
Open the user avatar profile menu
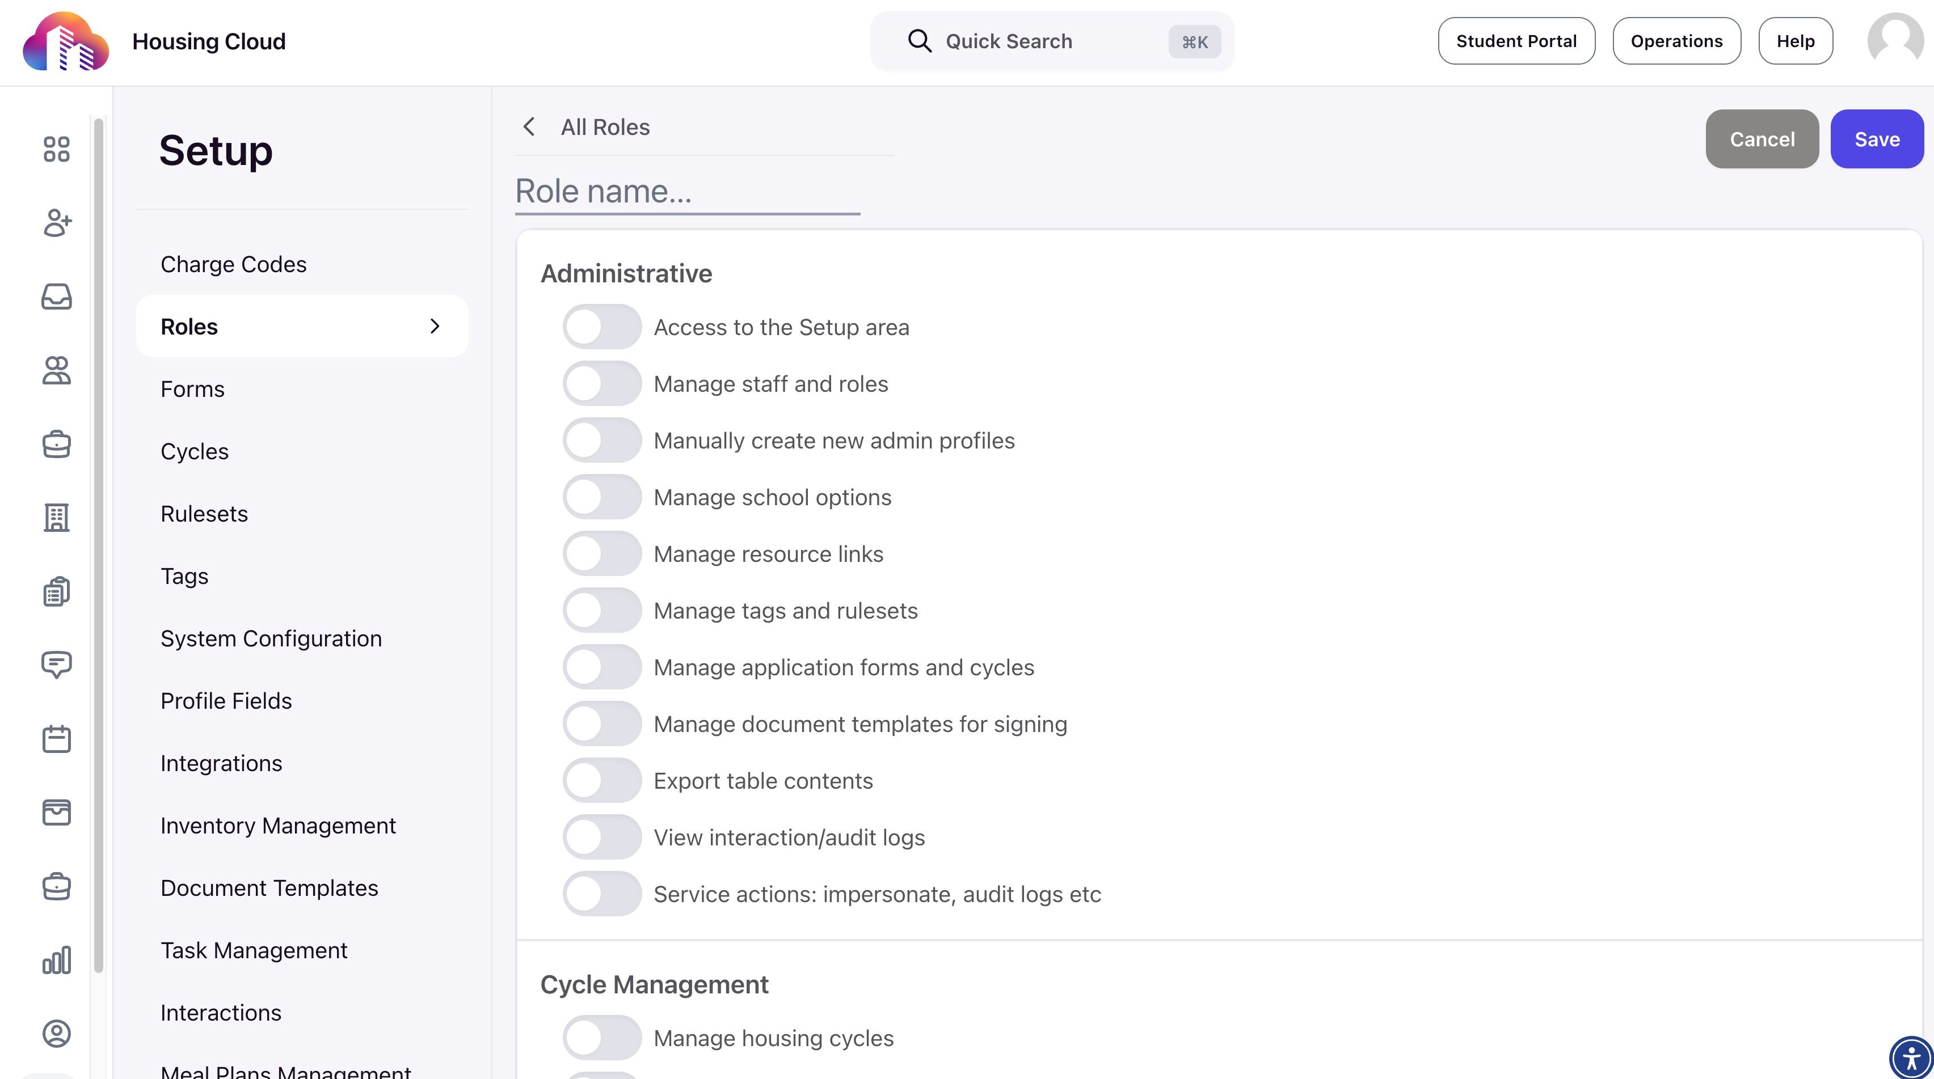1895,40
